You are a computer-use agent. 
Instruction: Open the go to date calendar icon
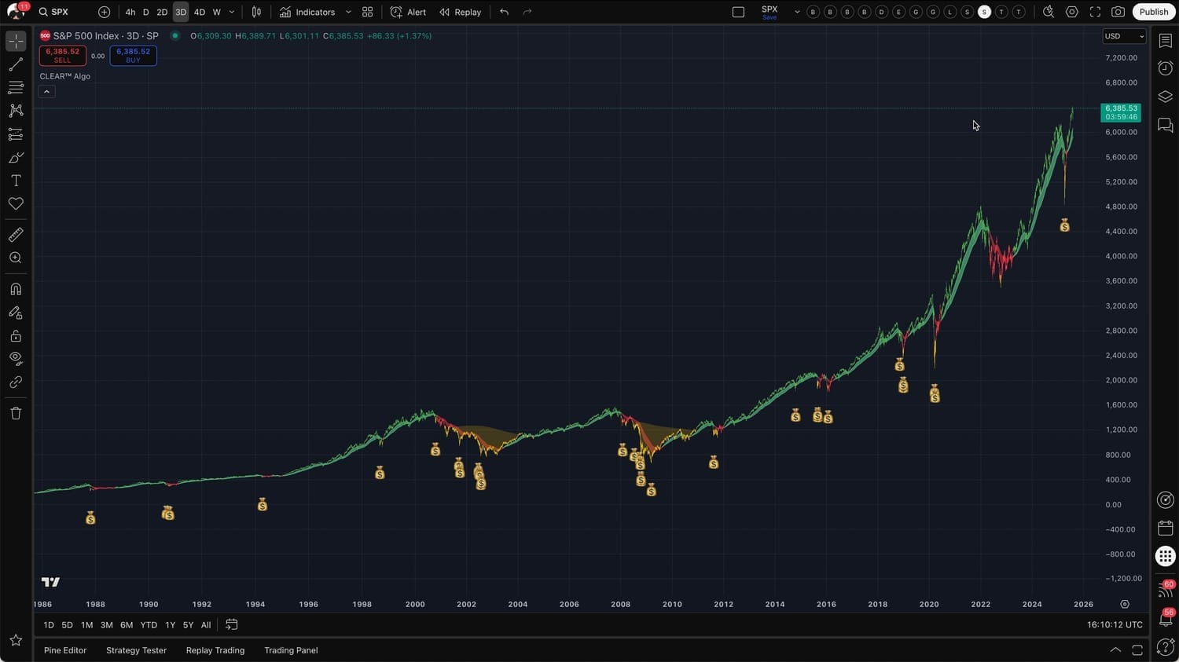pos(232,625)
